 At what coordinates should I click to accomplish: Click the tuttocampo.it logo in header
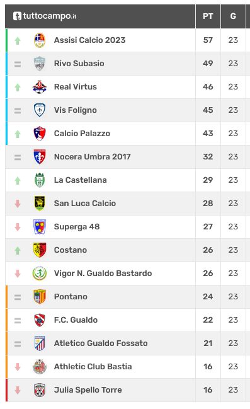pos(45,16)
